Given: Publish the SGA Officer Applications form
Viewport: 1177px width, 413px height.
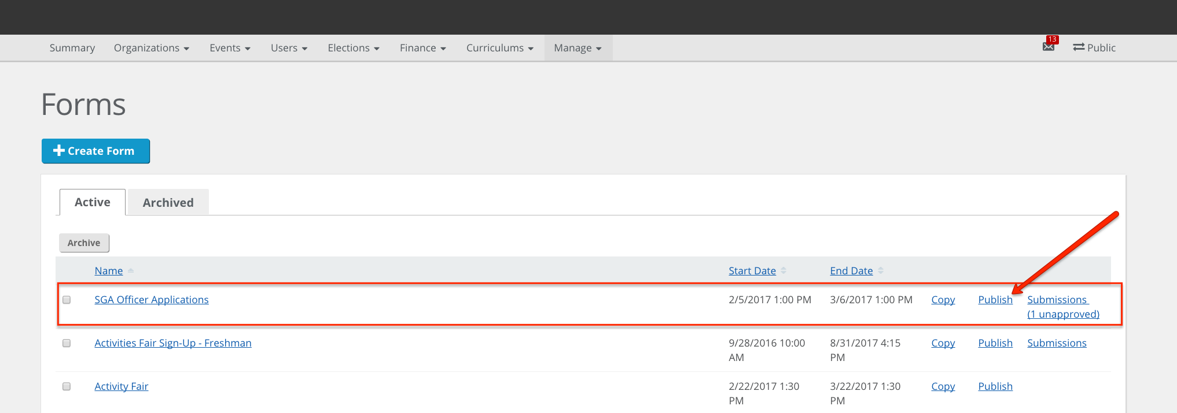Looking at the screenshot, I should [x=995, y=300].
